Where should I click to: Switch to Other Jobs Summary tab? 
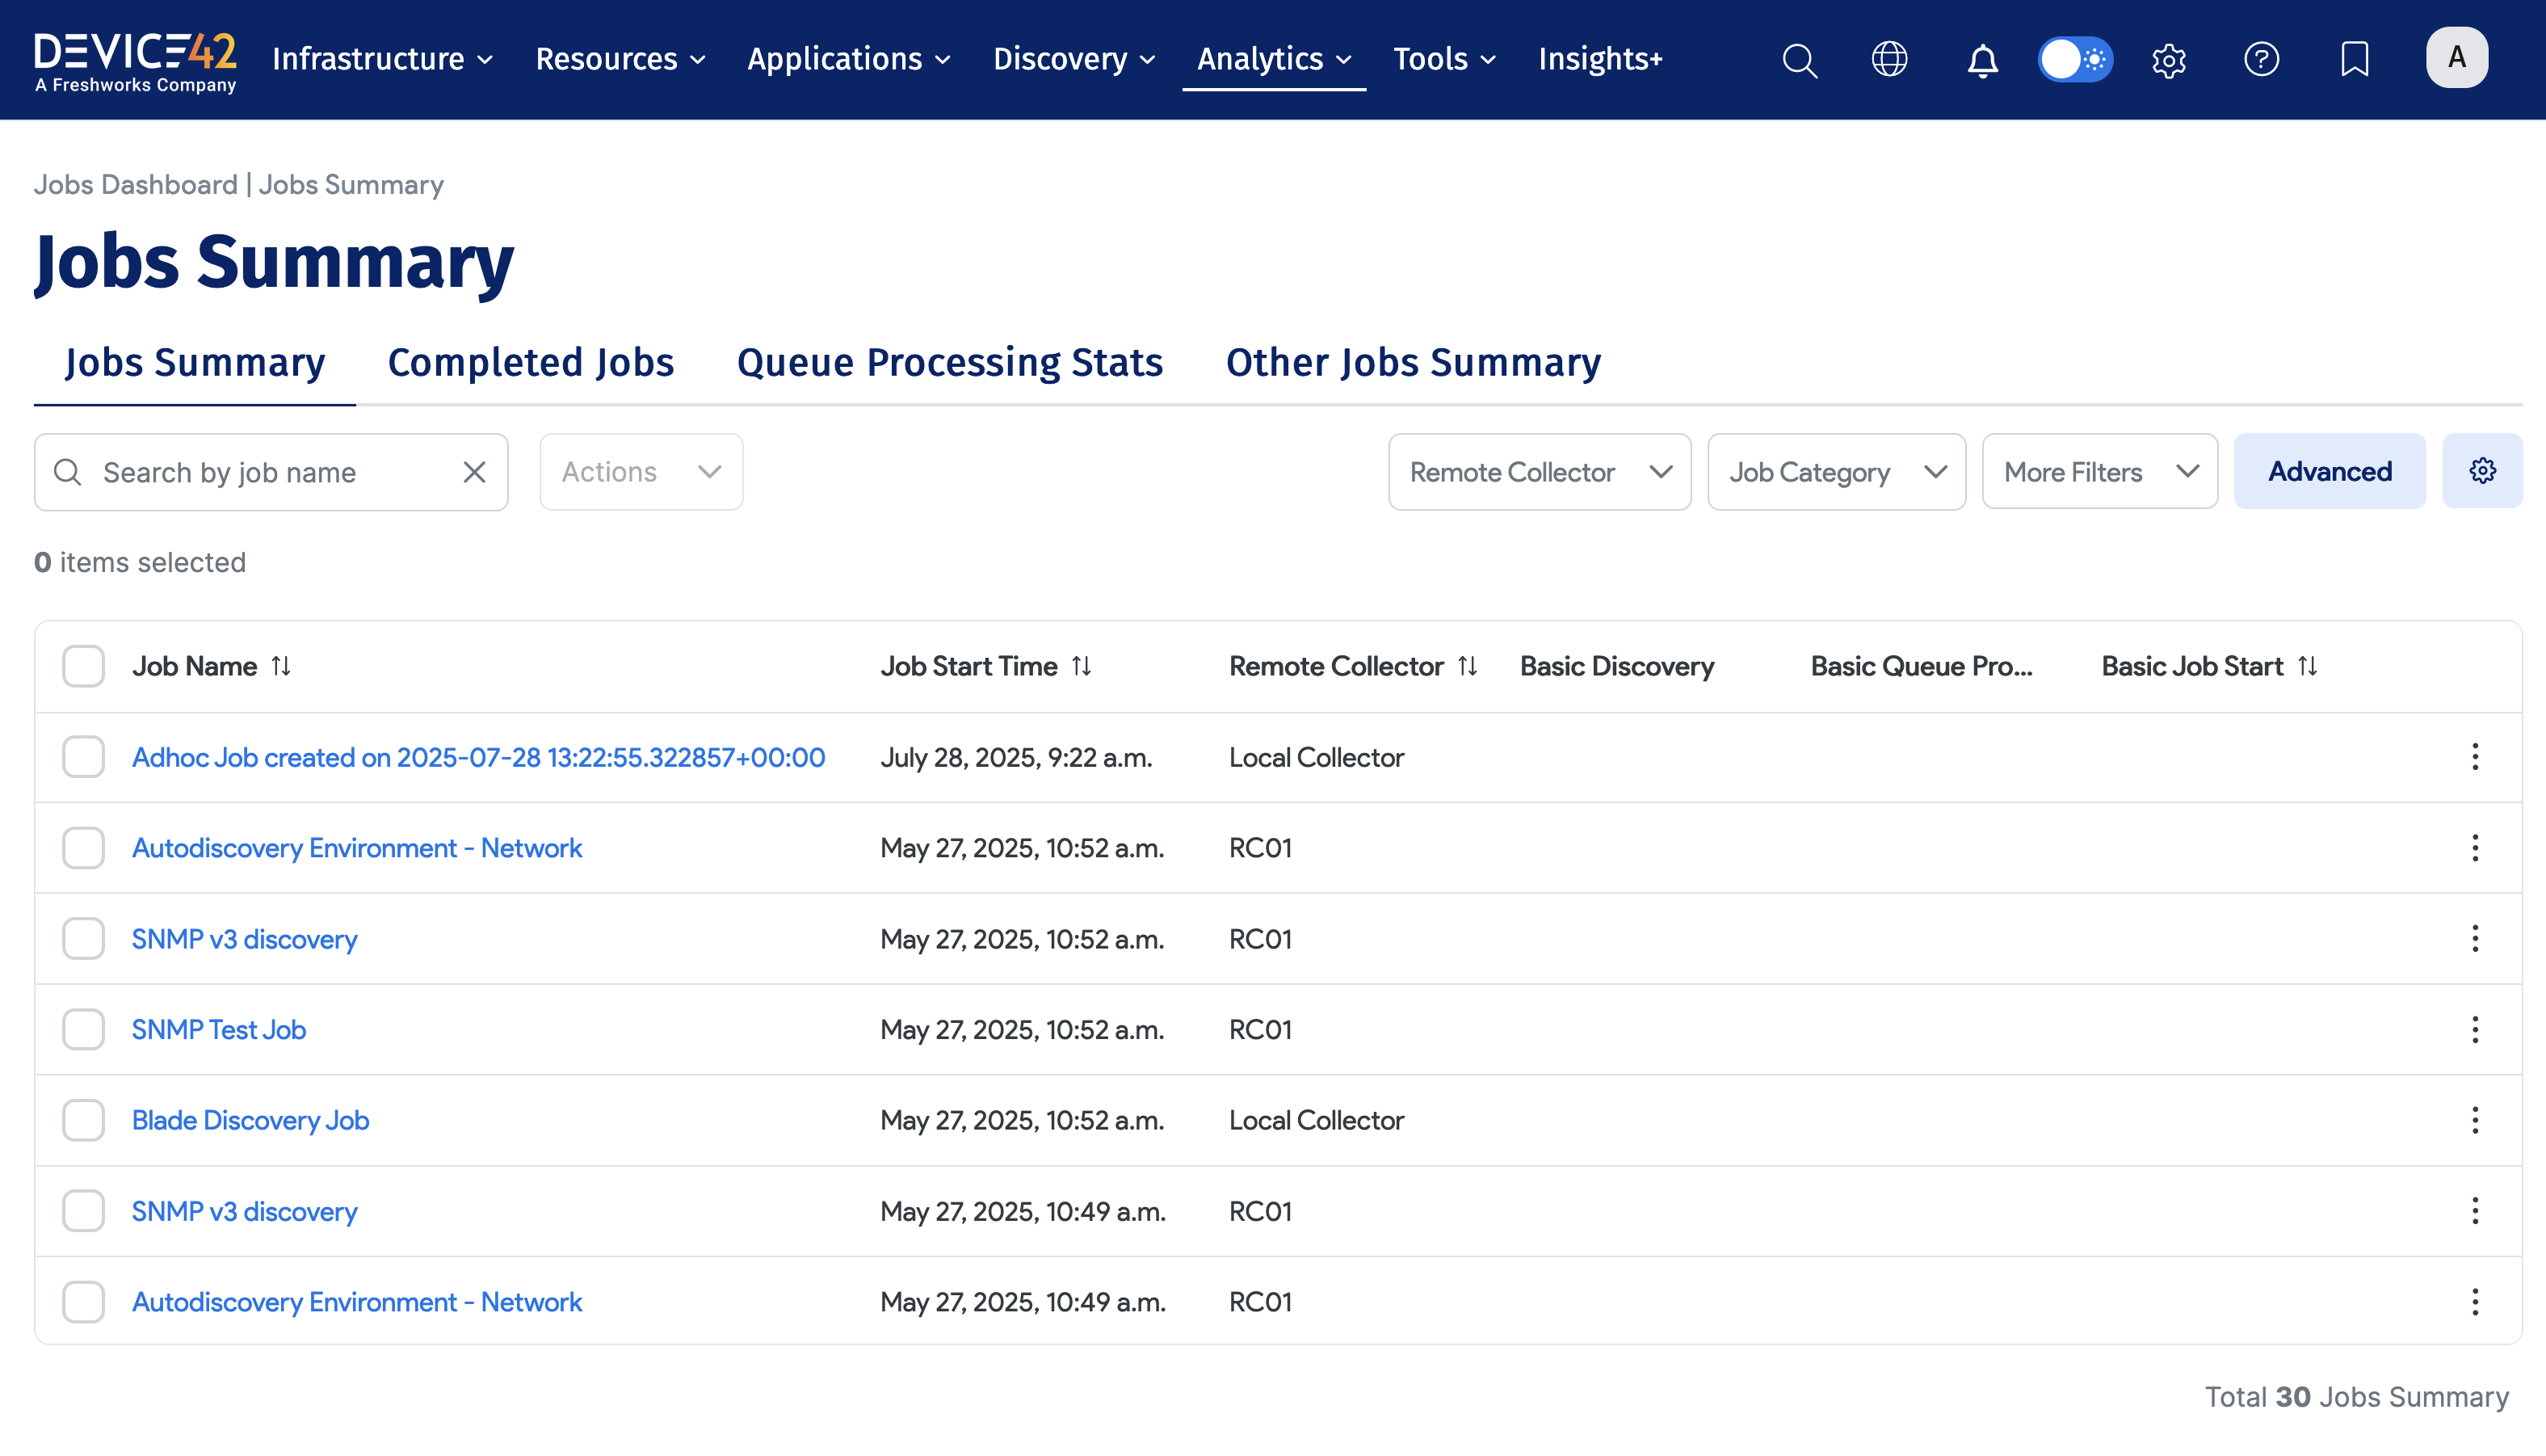[x=1414, y=362]
